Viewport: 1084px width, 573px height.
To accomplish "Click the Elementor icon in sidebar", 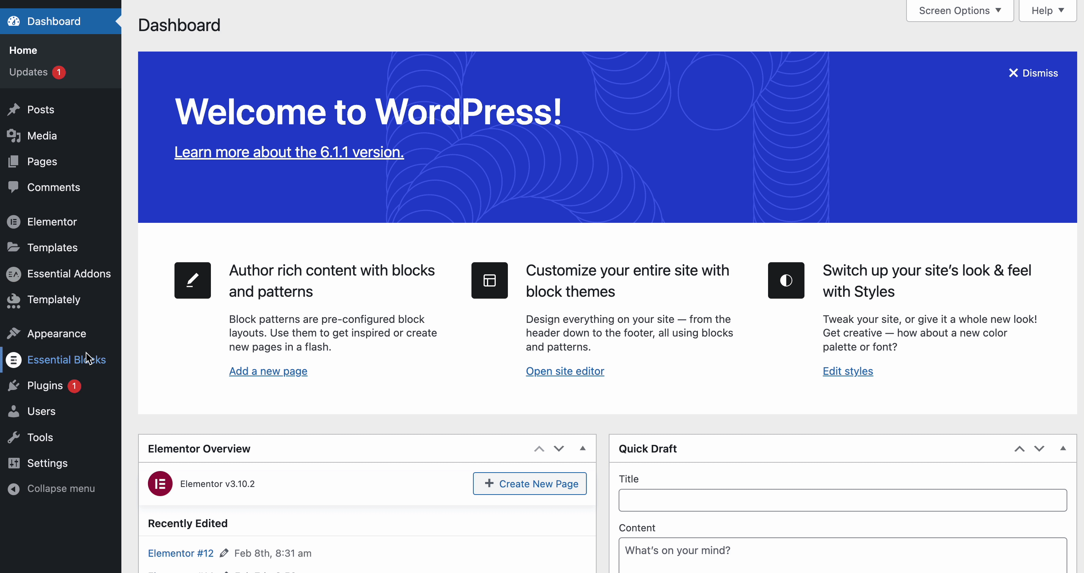I will [14, 221].
